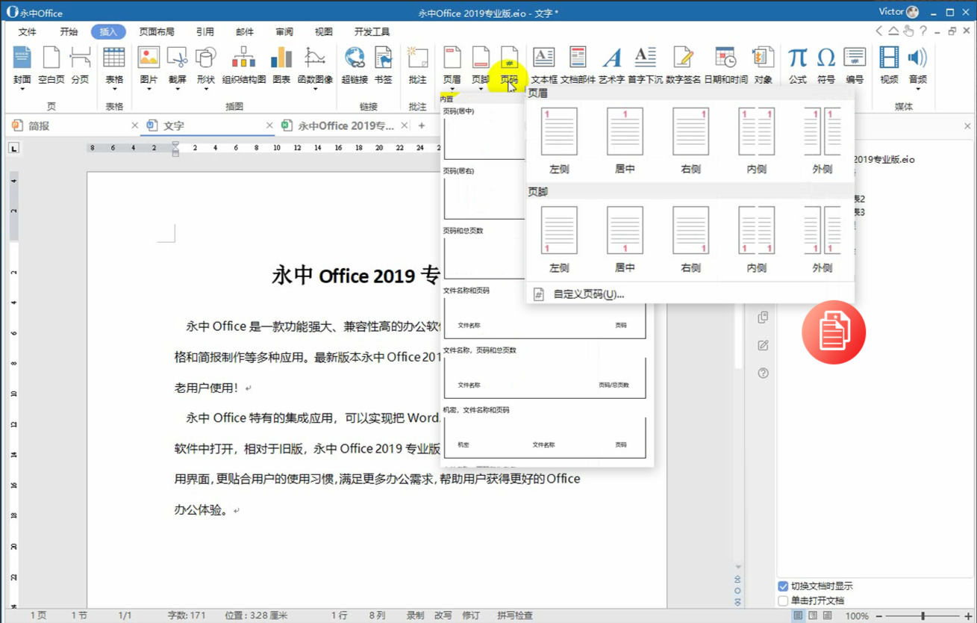Open the 形状 shapes tool
977x623 pixels.
click(x=206, y=58)
